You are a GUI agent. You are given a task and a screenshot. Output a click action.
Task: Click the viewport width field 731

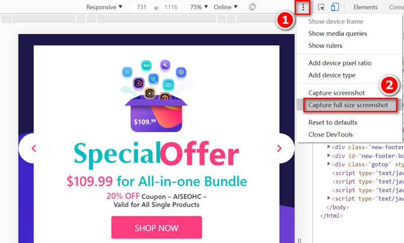point(141,7)
